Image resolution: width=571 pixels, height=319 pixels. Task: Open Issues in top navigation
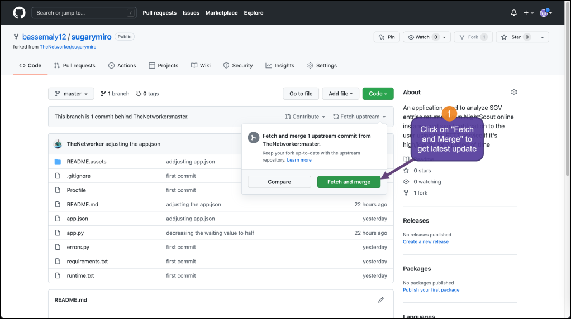point(191,13)
